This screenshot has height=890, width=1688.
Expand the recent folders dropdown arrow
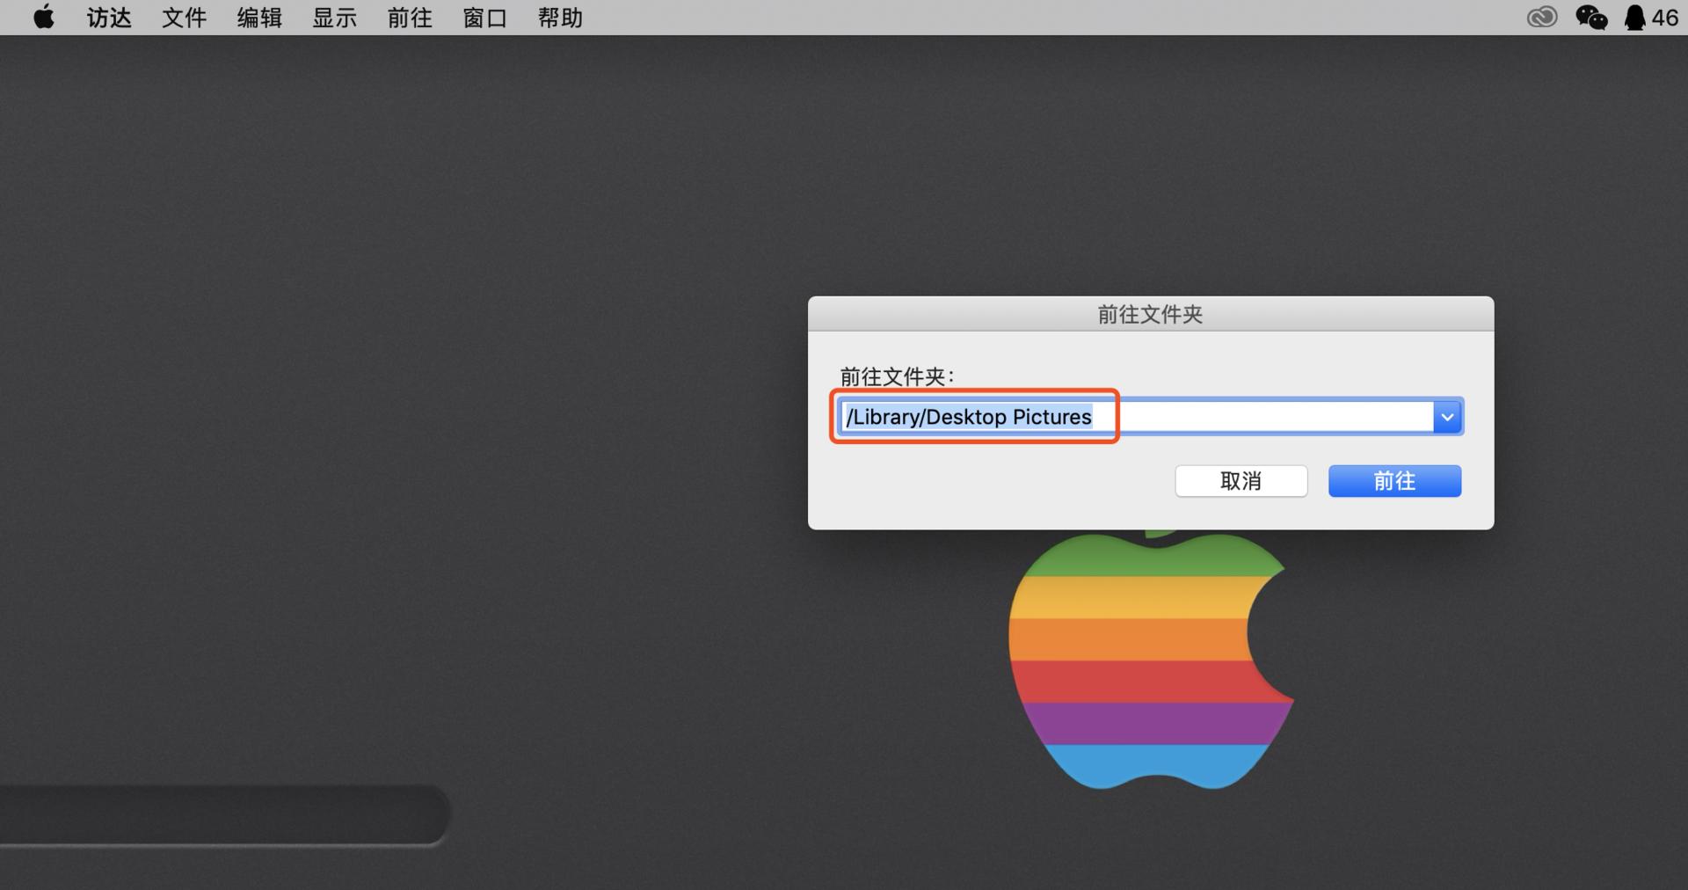click(x=1447, y=416)
